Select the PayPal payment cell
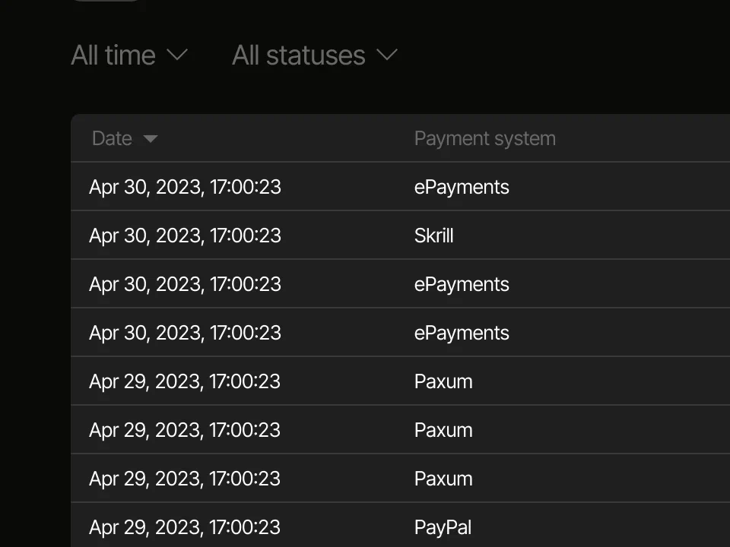Viewport: 730px width, 547px height. pyautogui.click(x=443, y=527)
